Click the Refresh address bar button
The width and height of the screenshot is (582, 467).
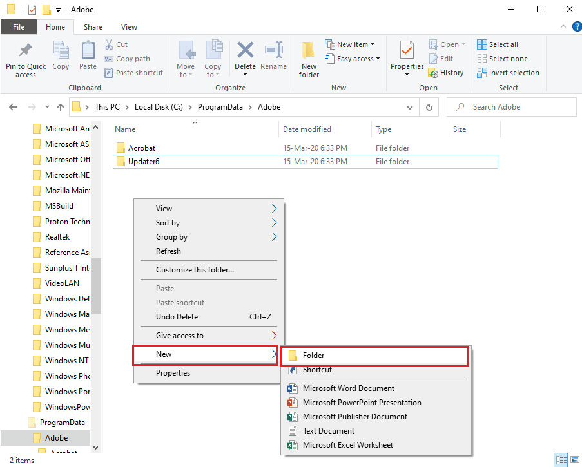(429, 107)
